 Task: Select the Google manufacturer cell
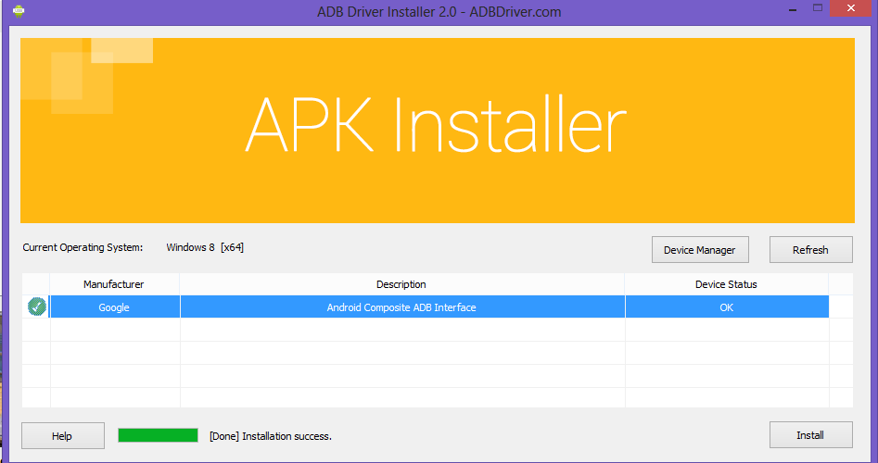pos(114,307)
